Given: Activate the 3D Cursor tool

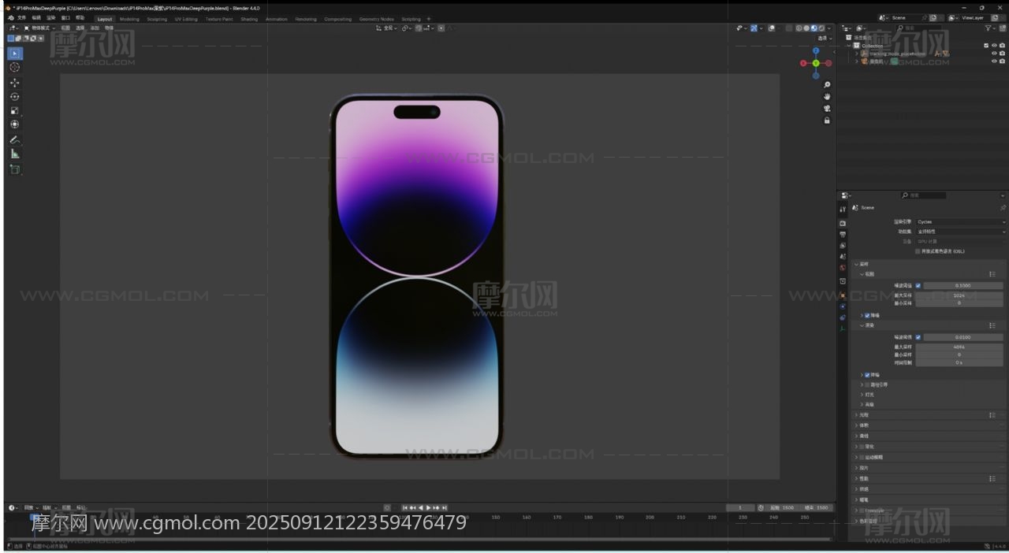Looking at the screenshot, I should point(15,68).
